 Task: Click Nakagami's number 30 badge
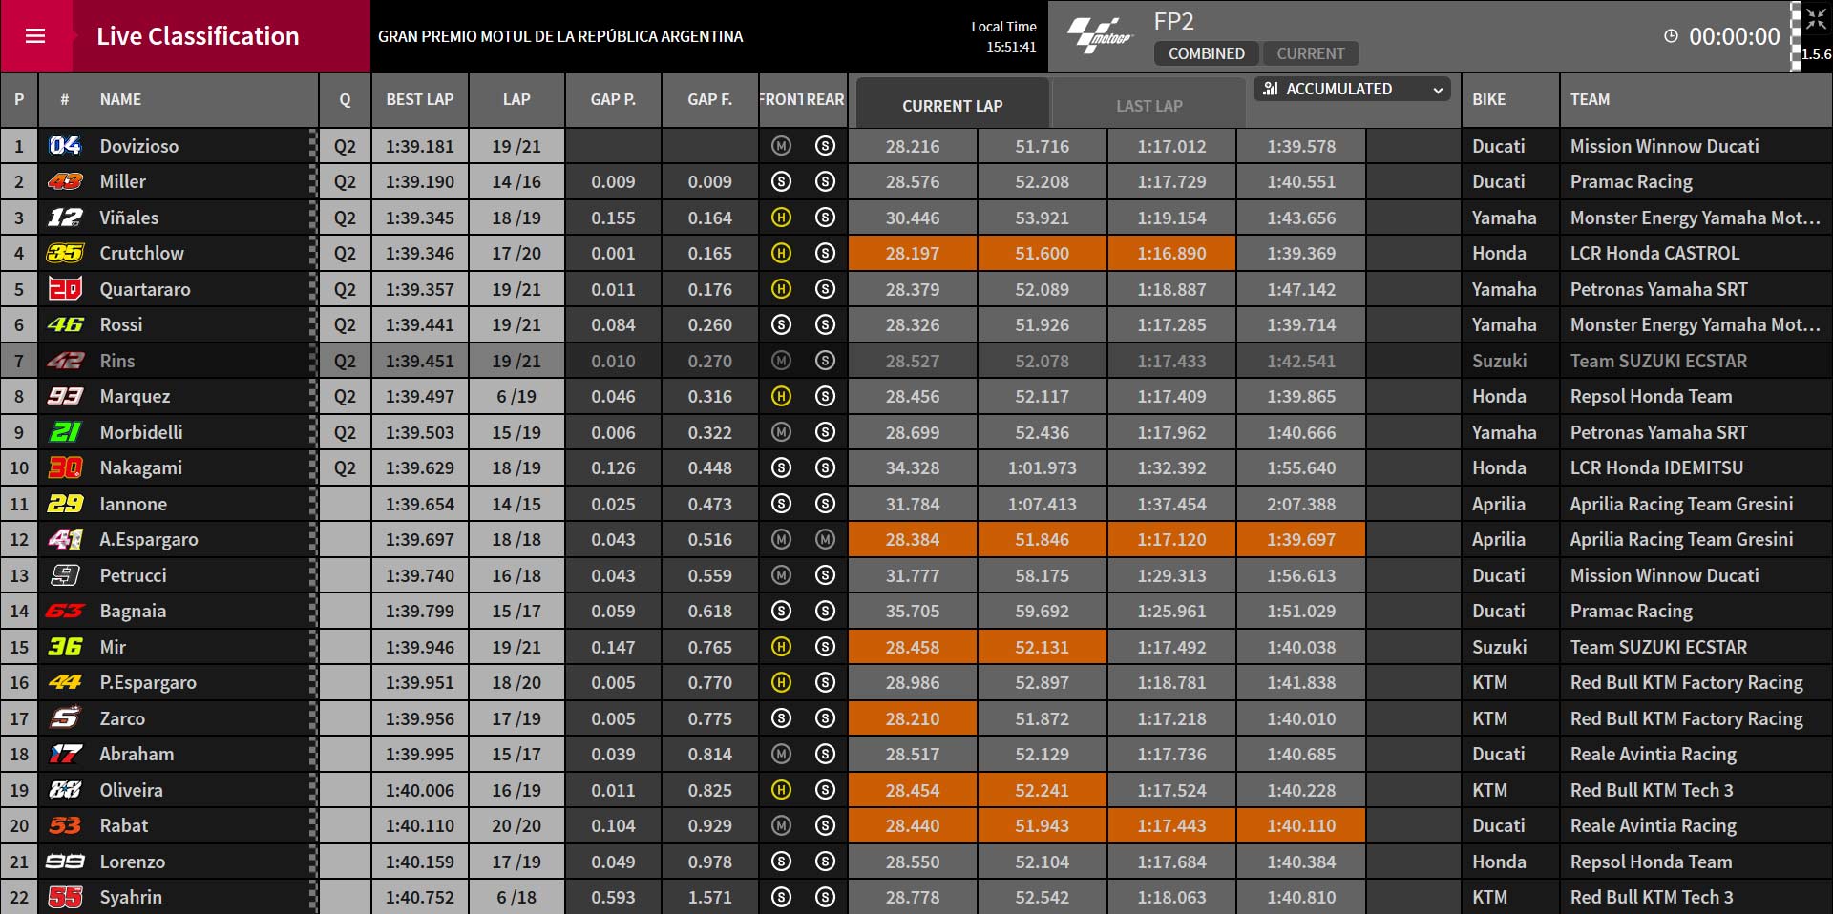65,467
